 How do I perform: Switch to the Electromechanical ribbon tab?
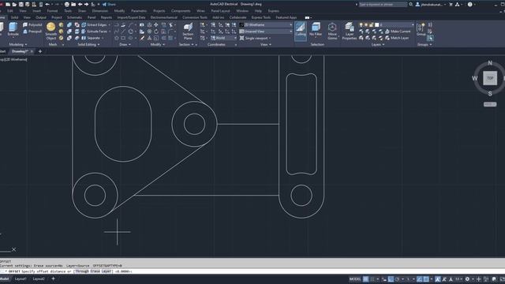tap(164, 17)
